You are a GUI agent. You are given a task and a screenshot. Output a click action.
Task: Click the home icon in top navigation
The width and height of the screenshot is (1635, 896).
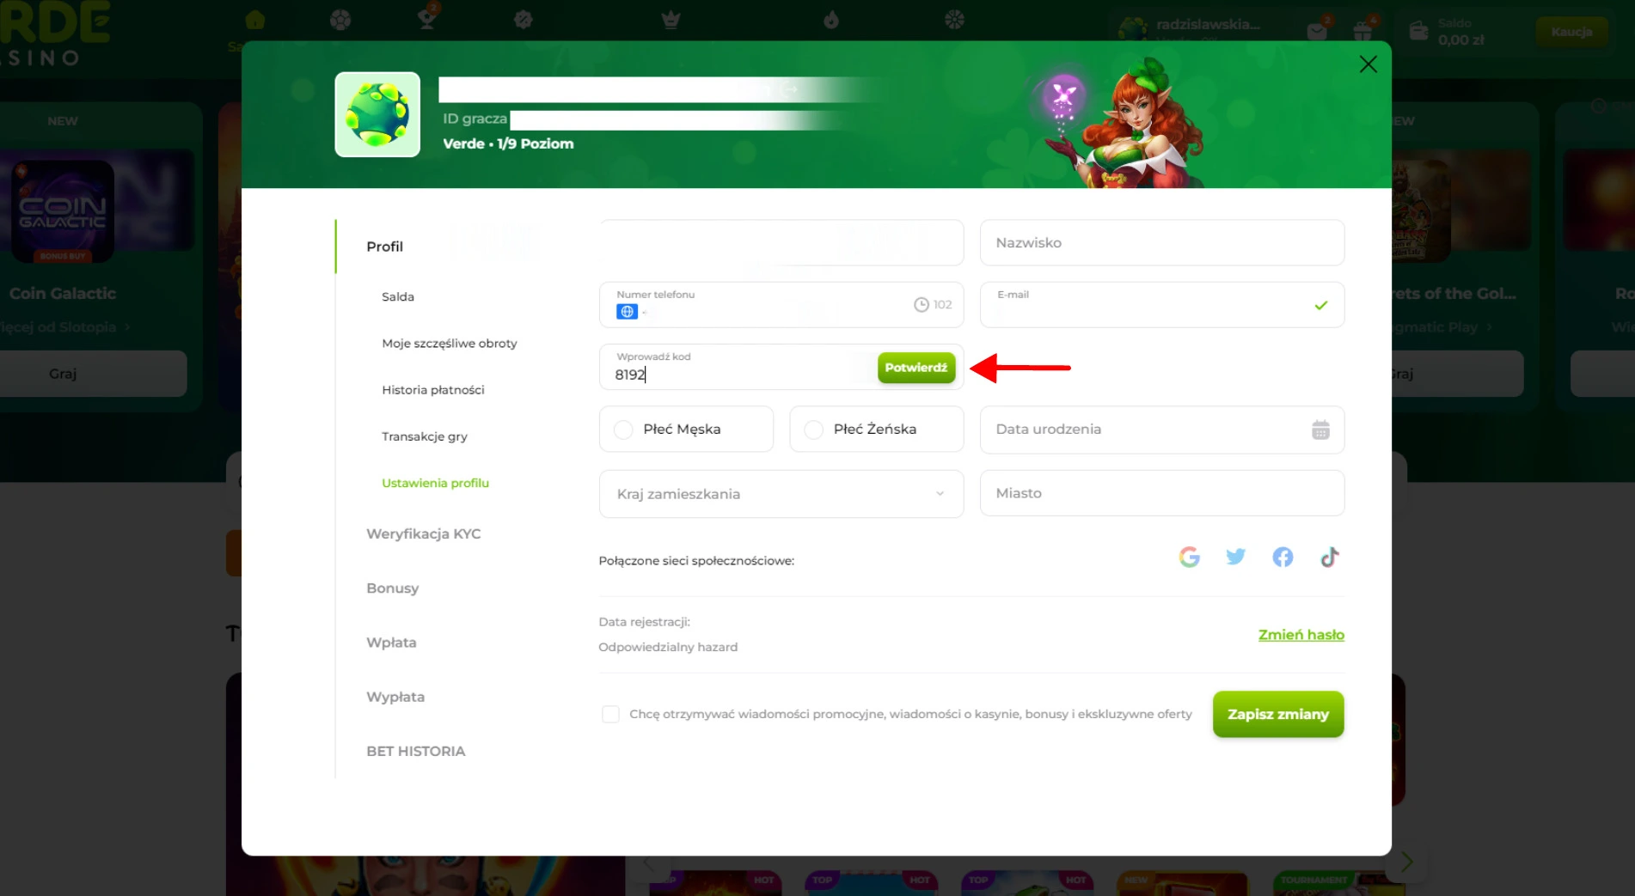(255, 20)
